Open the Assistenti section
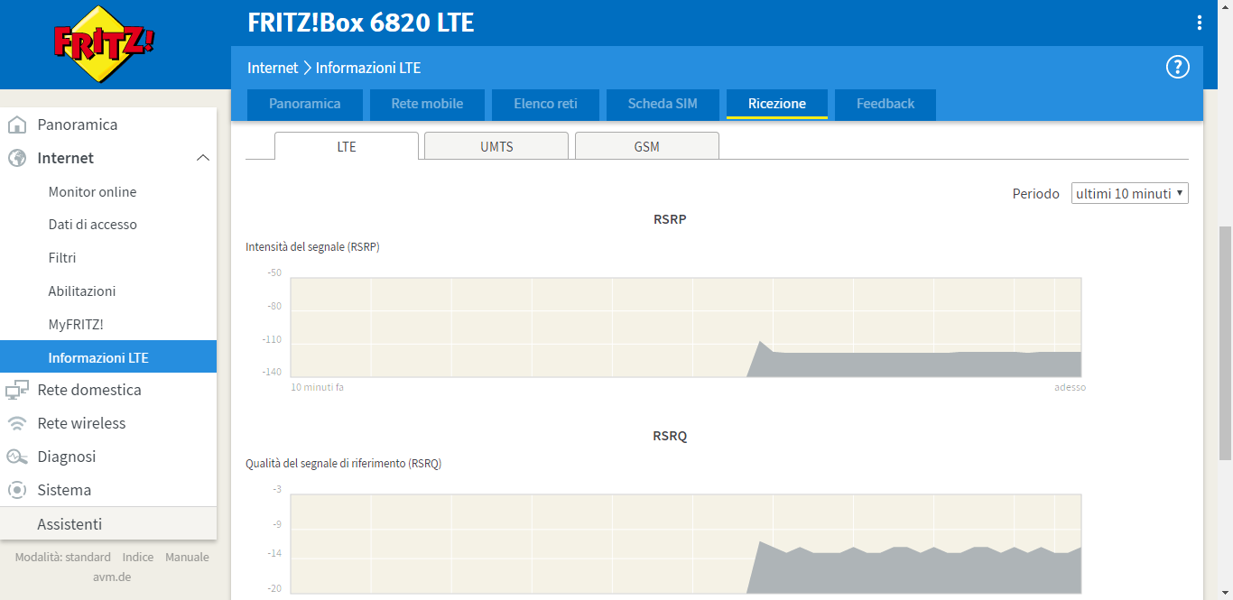1233x600 pixels. (70, 524)
